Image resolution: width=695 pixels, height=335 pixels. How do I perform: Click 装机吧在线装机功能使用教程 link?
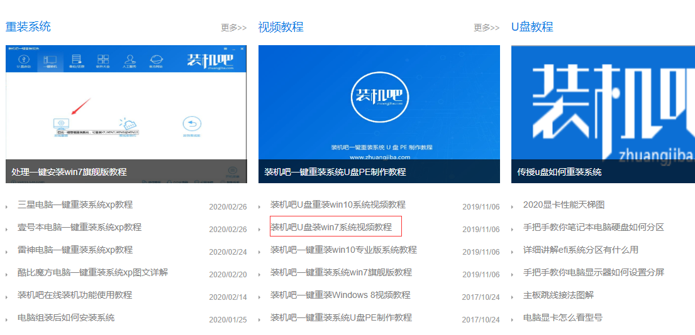pyautogui.click(x=75, y=295)
